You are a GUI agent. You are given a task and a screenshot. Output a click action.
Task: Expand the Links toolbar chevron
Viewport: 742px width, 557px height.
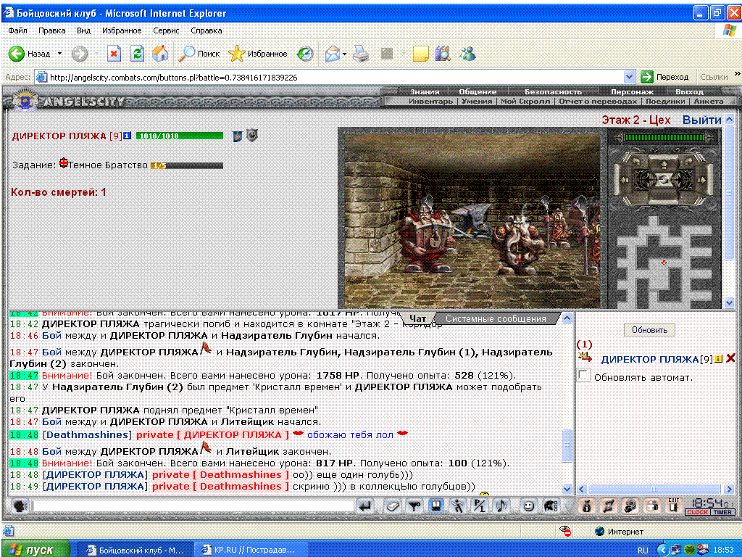coord(737,74)
